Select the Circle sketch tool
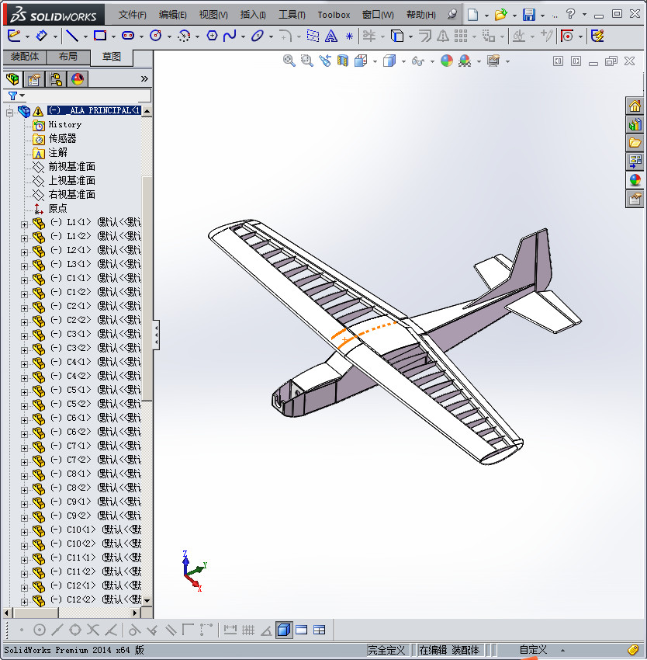 pos(156,36)
